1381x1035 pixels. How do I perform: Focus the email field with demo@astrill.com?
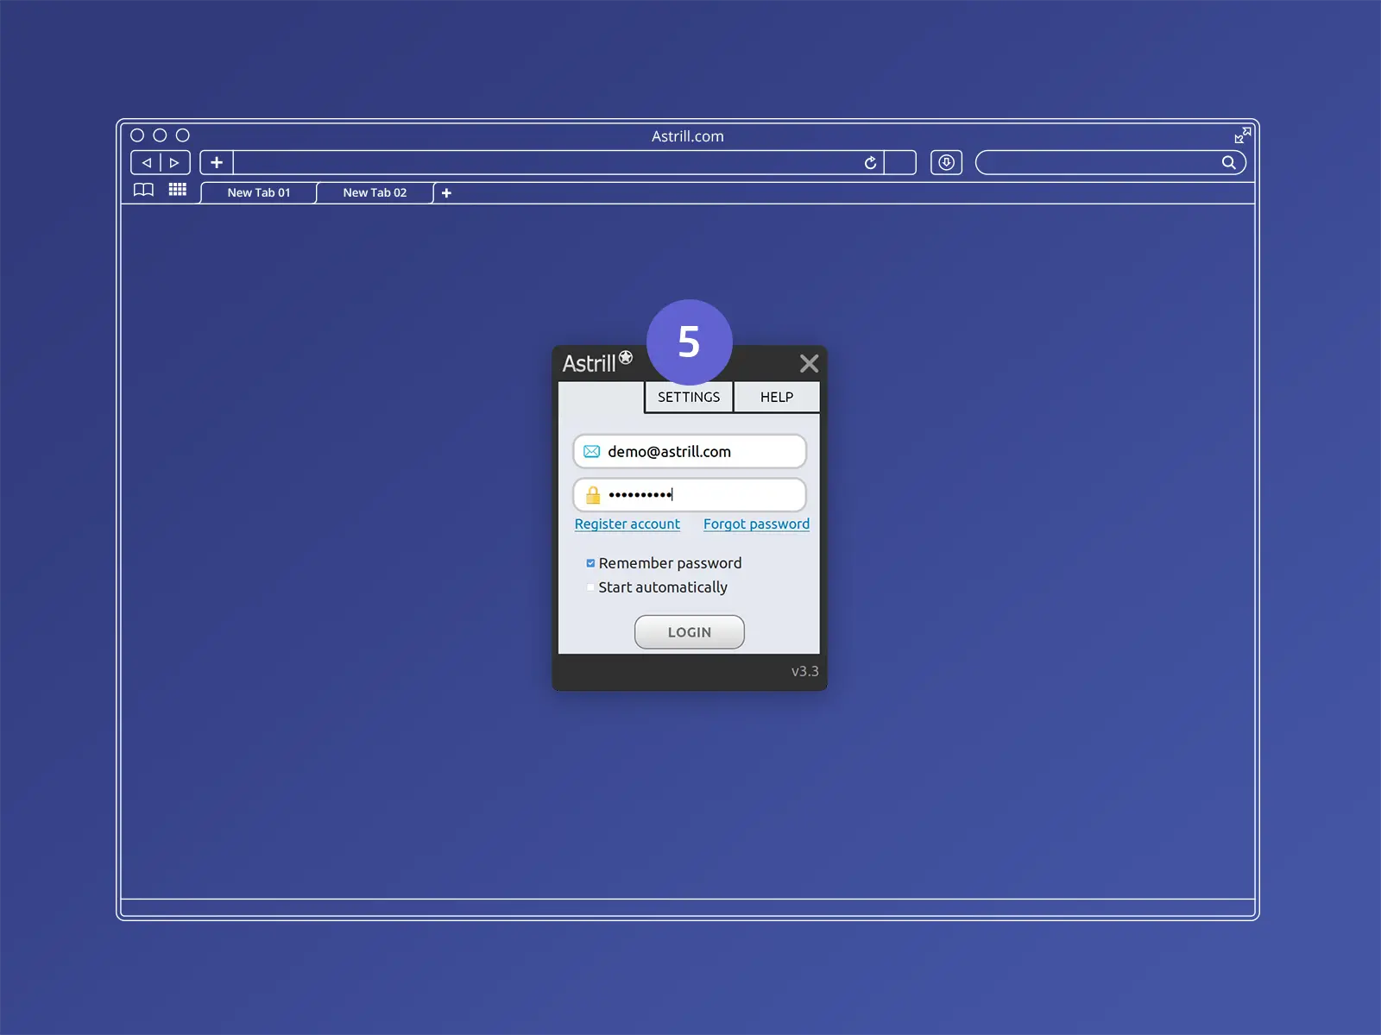[x=690, y=451]
